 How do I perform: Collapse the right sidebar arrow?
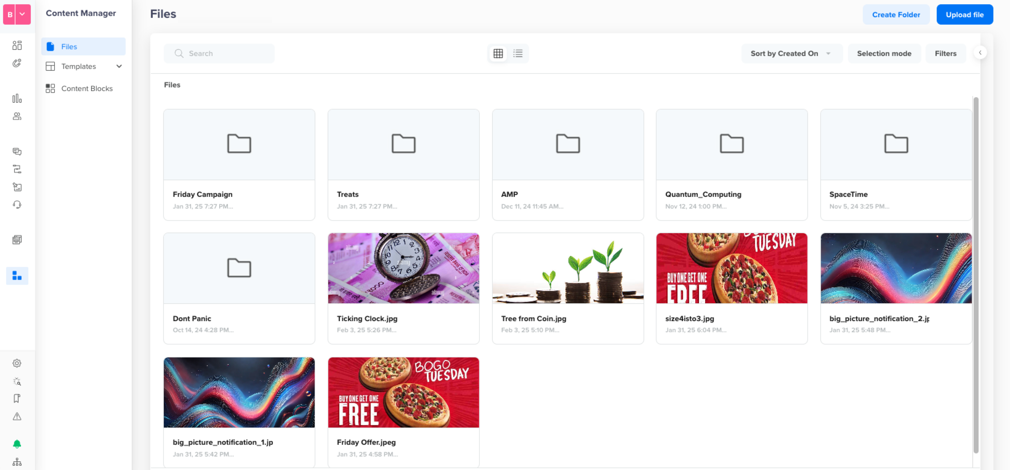[980, 53]
